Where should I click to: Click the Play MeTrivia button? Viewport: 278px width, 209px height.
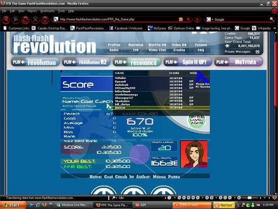(x=238, y=62)
